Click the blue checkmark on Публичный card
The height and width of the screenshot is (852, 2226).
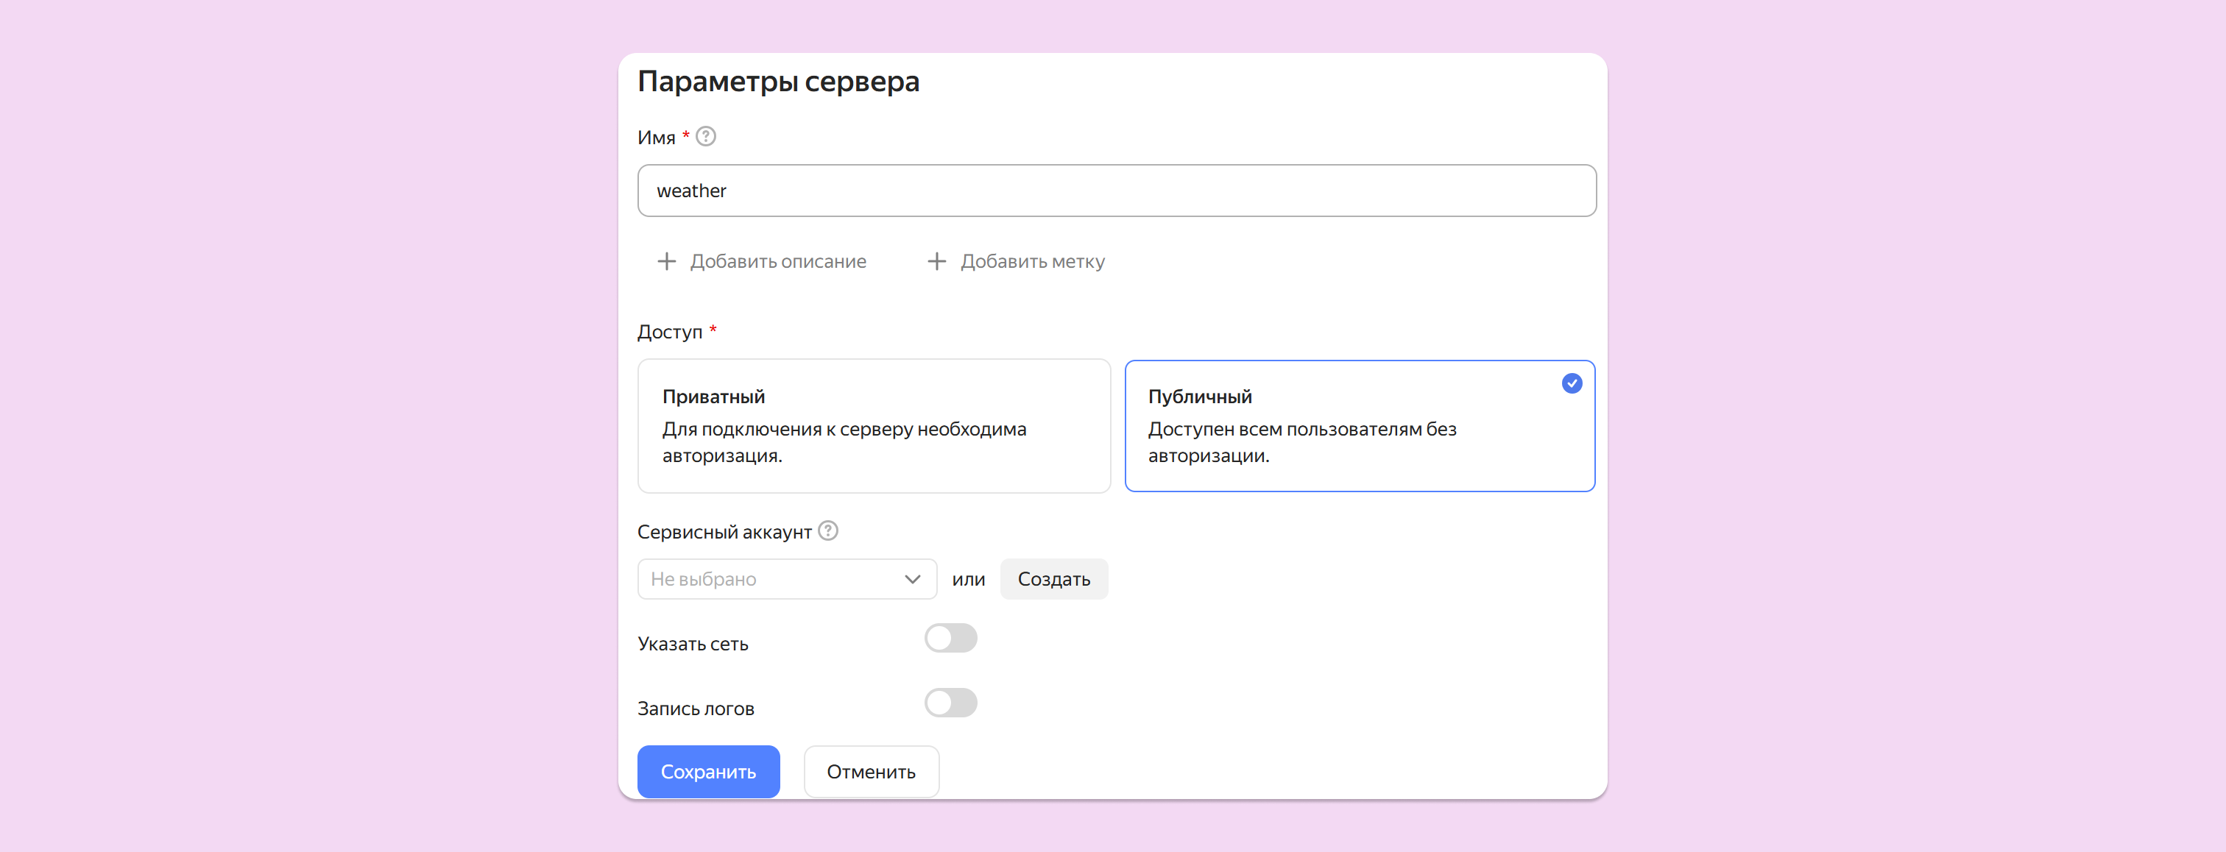[1572, 383]
